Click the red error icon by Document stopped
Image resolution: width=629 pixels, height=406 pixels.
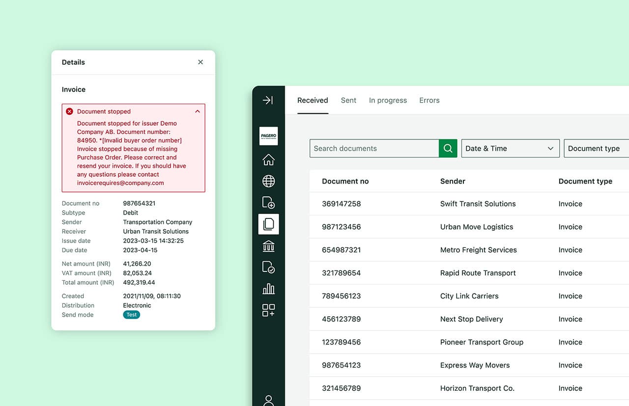[69, 111]
